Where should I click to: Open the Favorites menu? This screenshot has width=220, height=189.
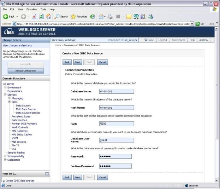coord(32,9)
